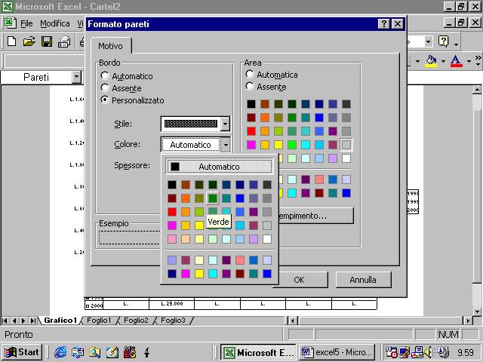
Task: Click the Excel workbook icon beside the File menu
Action: [x=10, y=23]
